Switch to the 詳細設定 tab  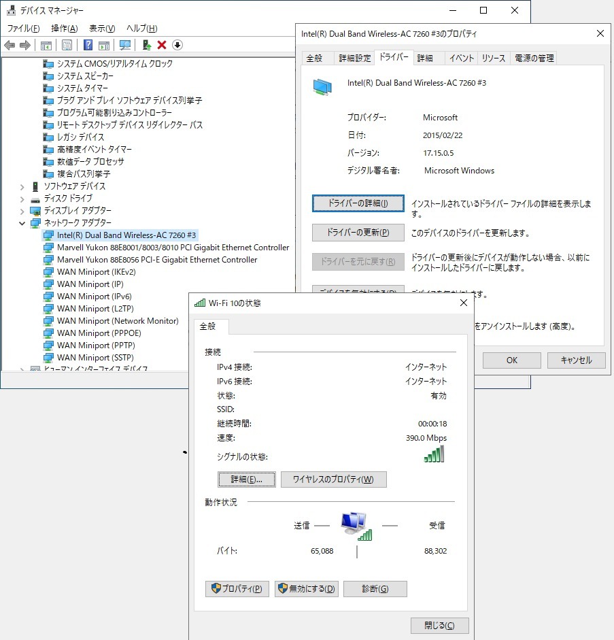[357, 58]
